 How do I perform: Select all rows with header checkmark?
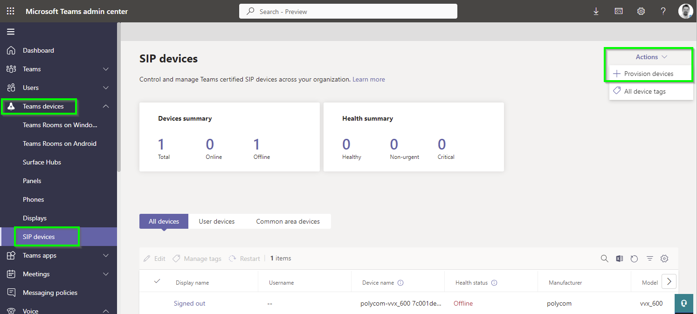[157, 281]
